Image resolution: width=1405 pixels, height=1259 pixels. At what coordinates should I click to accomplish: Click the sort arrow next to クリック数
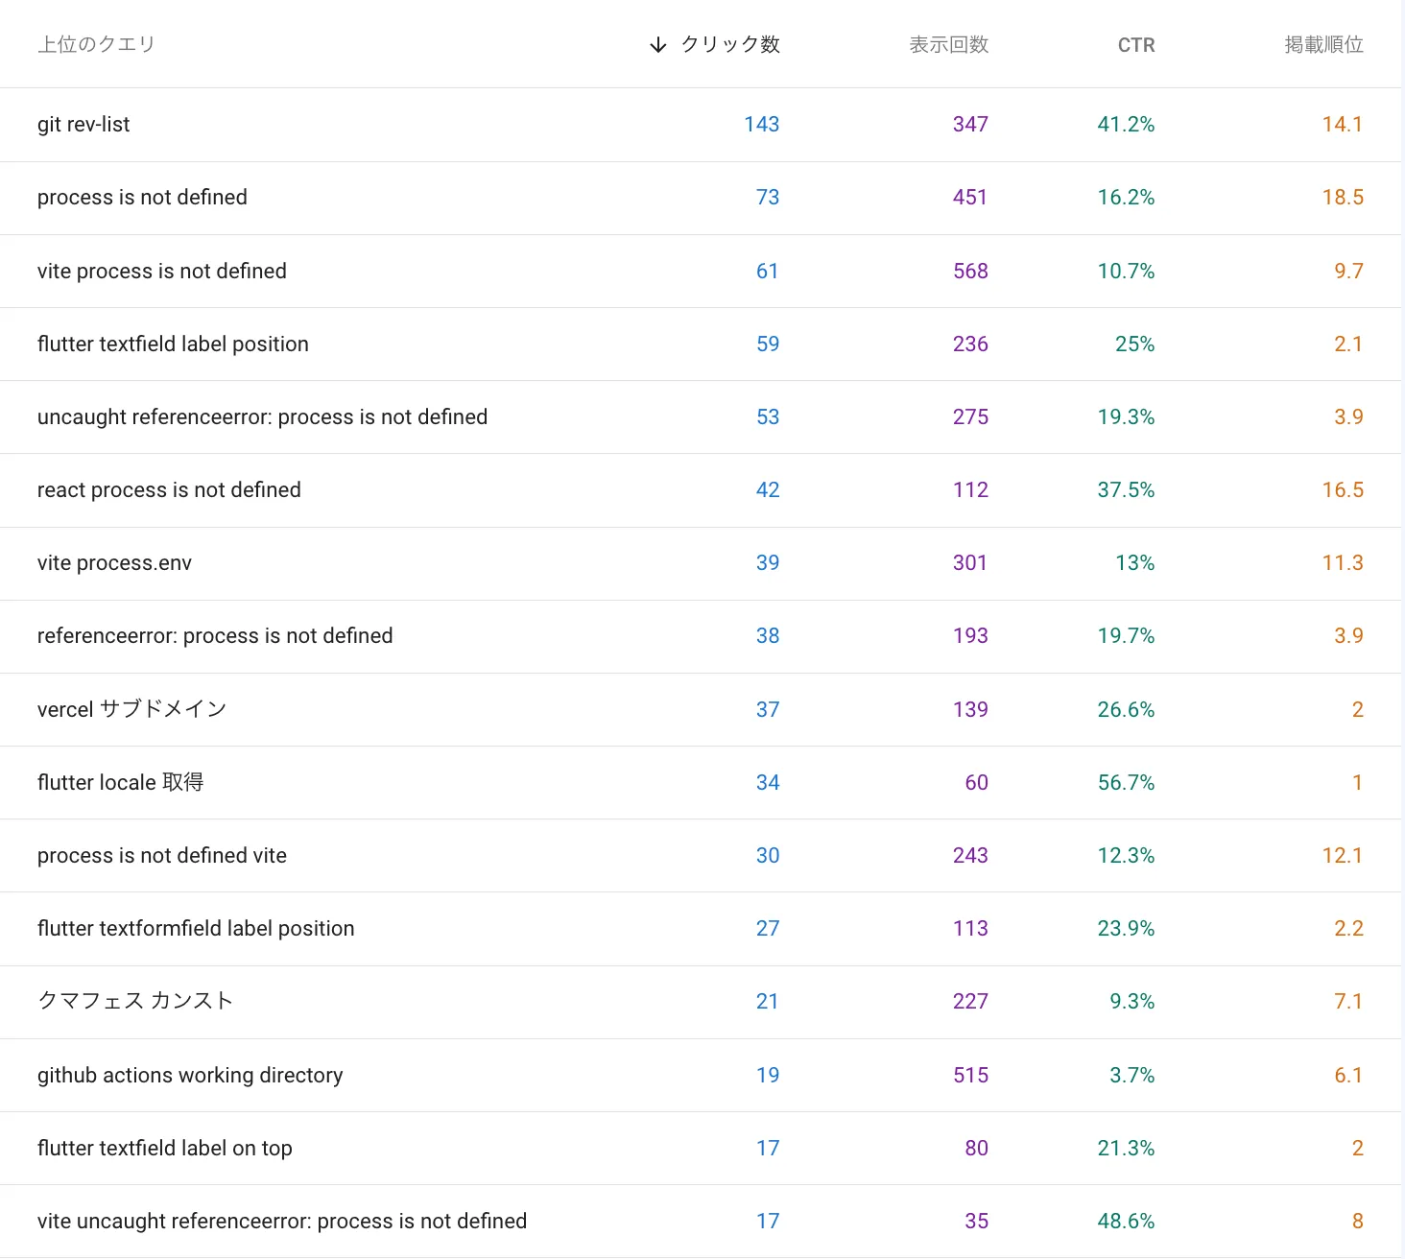tap(656, 44)
